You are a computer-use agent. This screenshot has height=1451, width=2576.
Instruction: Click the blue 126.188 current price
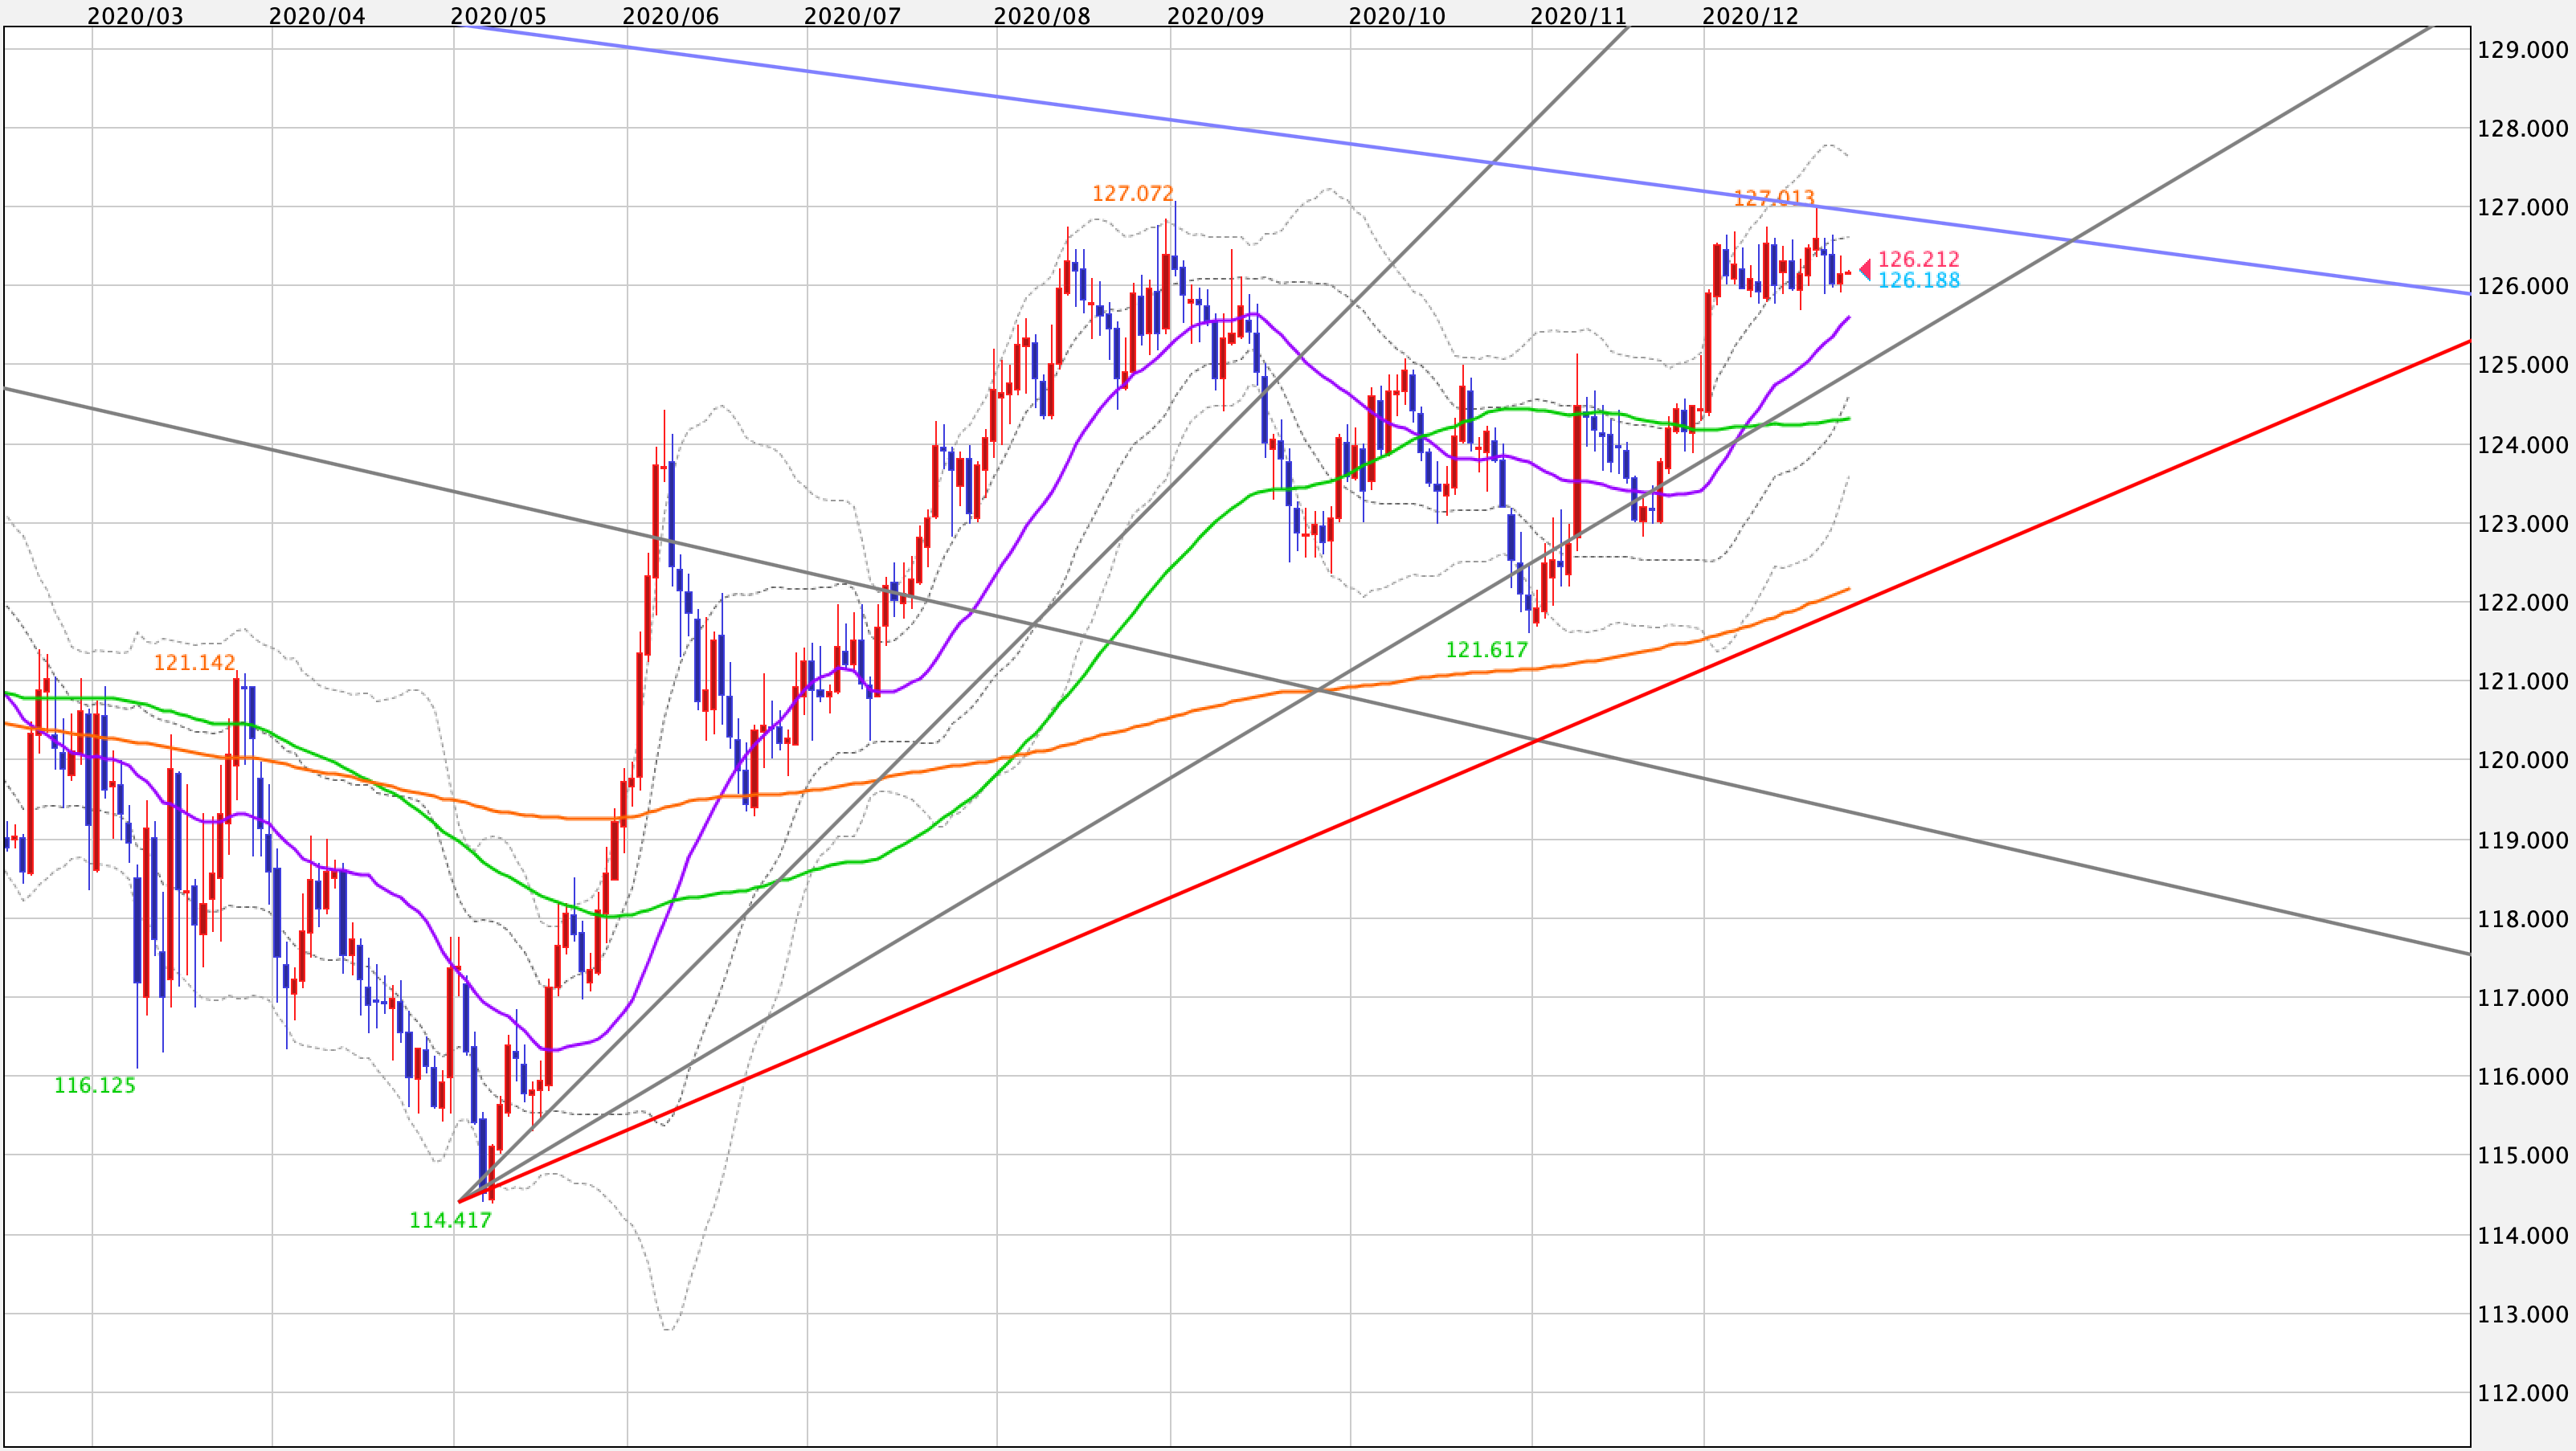click(1918, 281)
